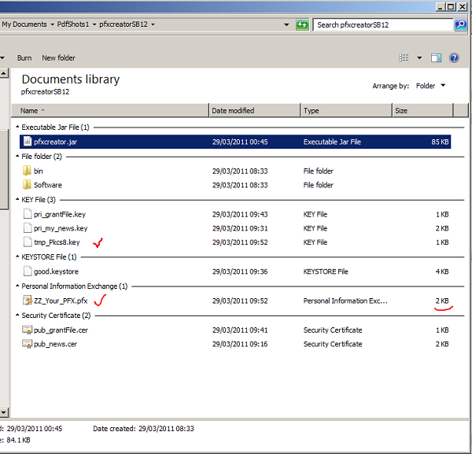Sort by the Date modified column header
This screenshot has height=454, width=472.
tap(232, 111)
